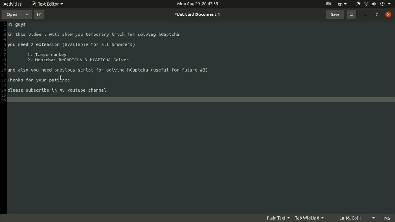Open the clock and calendar panel
395x222 pixels.
click(197, 4)
